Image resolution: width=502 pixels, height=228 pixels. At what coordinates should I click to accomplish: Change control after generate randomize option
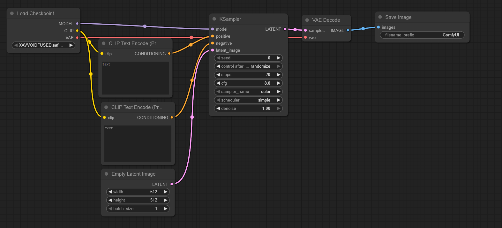click(x=248, y=66)
